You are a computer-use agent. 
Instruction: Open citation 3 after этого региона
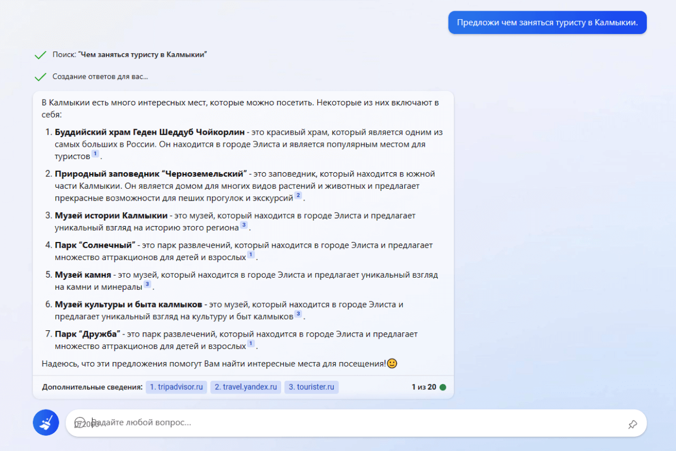pos(243,225)
